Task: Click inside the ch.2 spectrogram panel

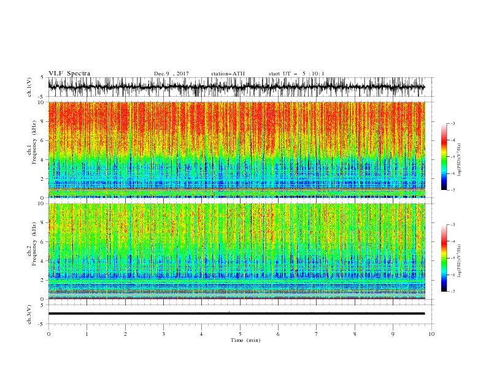Action: 236,251
